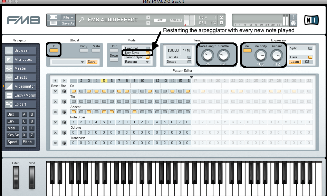Toggle the Hold mode switch

[x=114, y=50]
